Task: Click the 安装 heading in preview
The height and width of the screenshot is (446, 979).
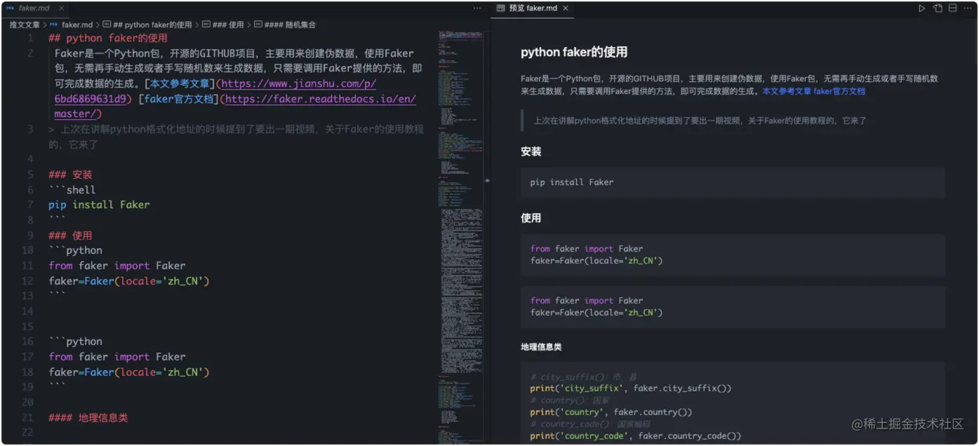Action: 531,151
